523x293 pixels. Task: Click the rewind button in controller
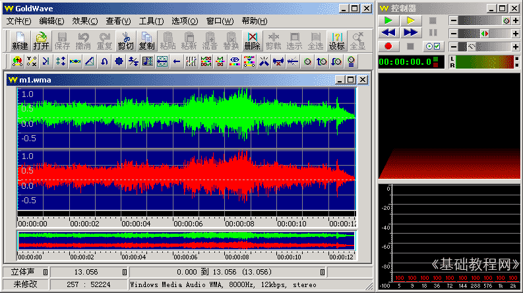388,33
